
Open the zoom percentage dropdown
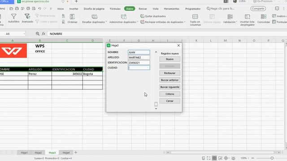[248, 158]
